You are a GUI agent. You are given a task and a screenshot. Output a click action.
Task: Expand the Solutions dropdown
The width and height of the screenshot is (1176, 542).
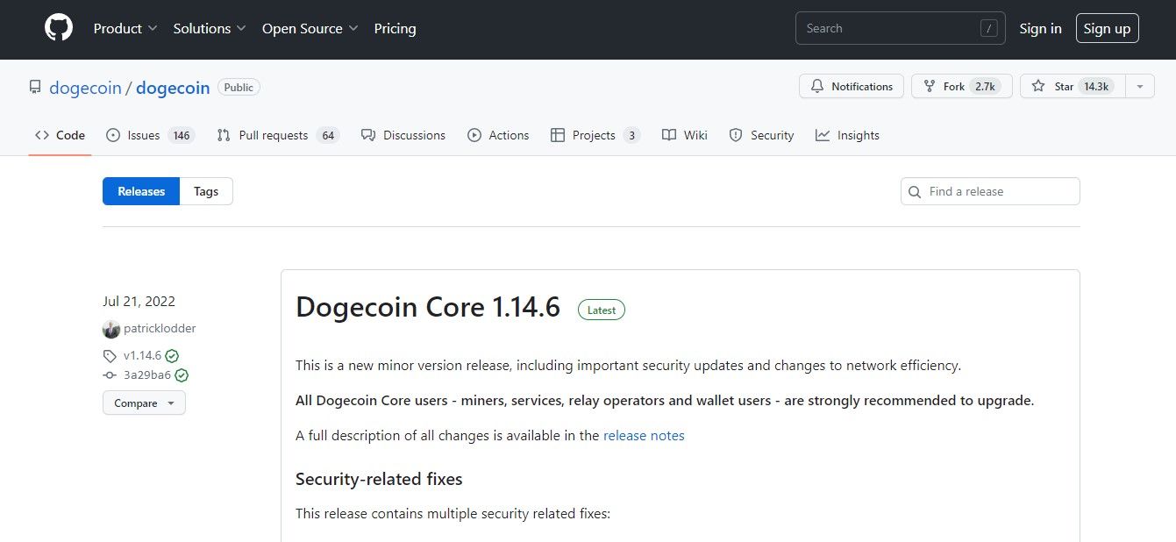pyautogui.click(x=210, y=29)
